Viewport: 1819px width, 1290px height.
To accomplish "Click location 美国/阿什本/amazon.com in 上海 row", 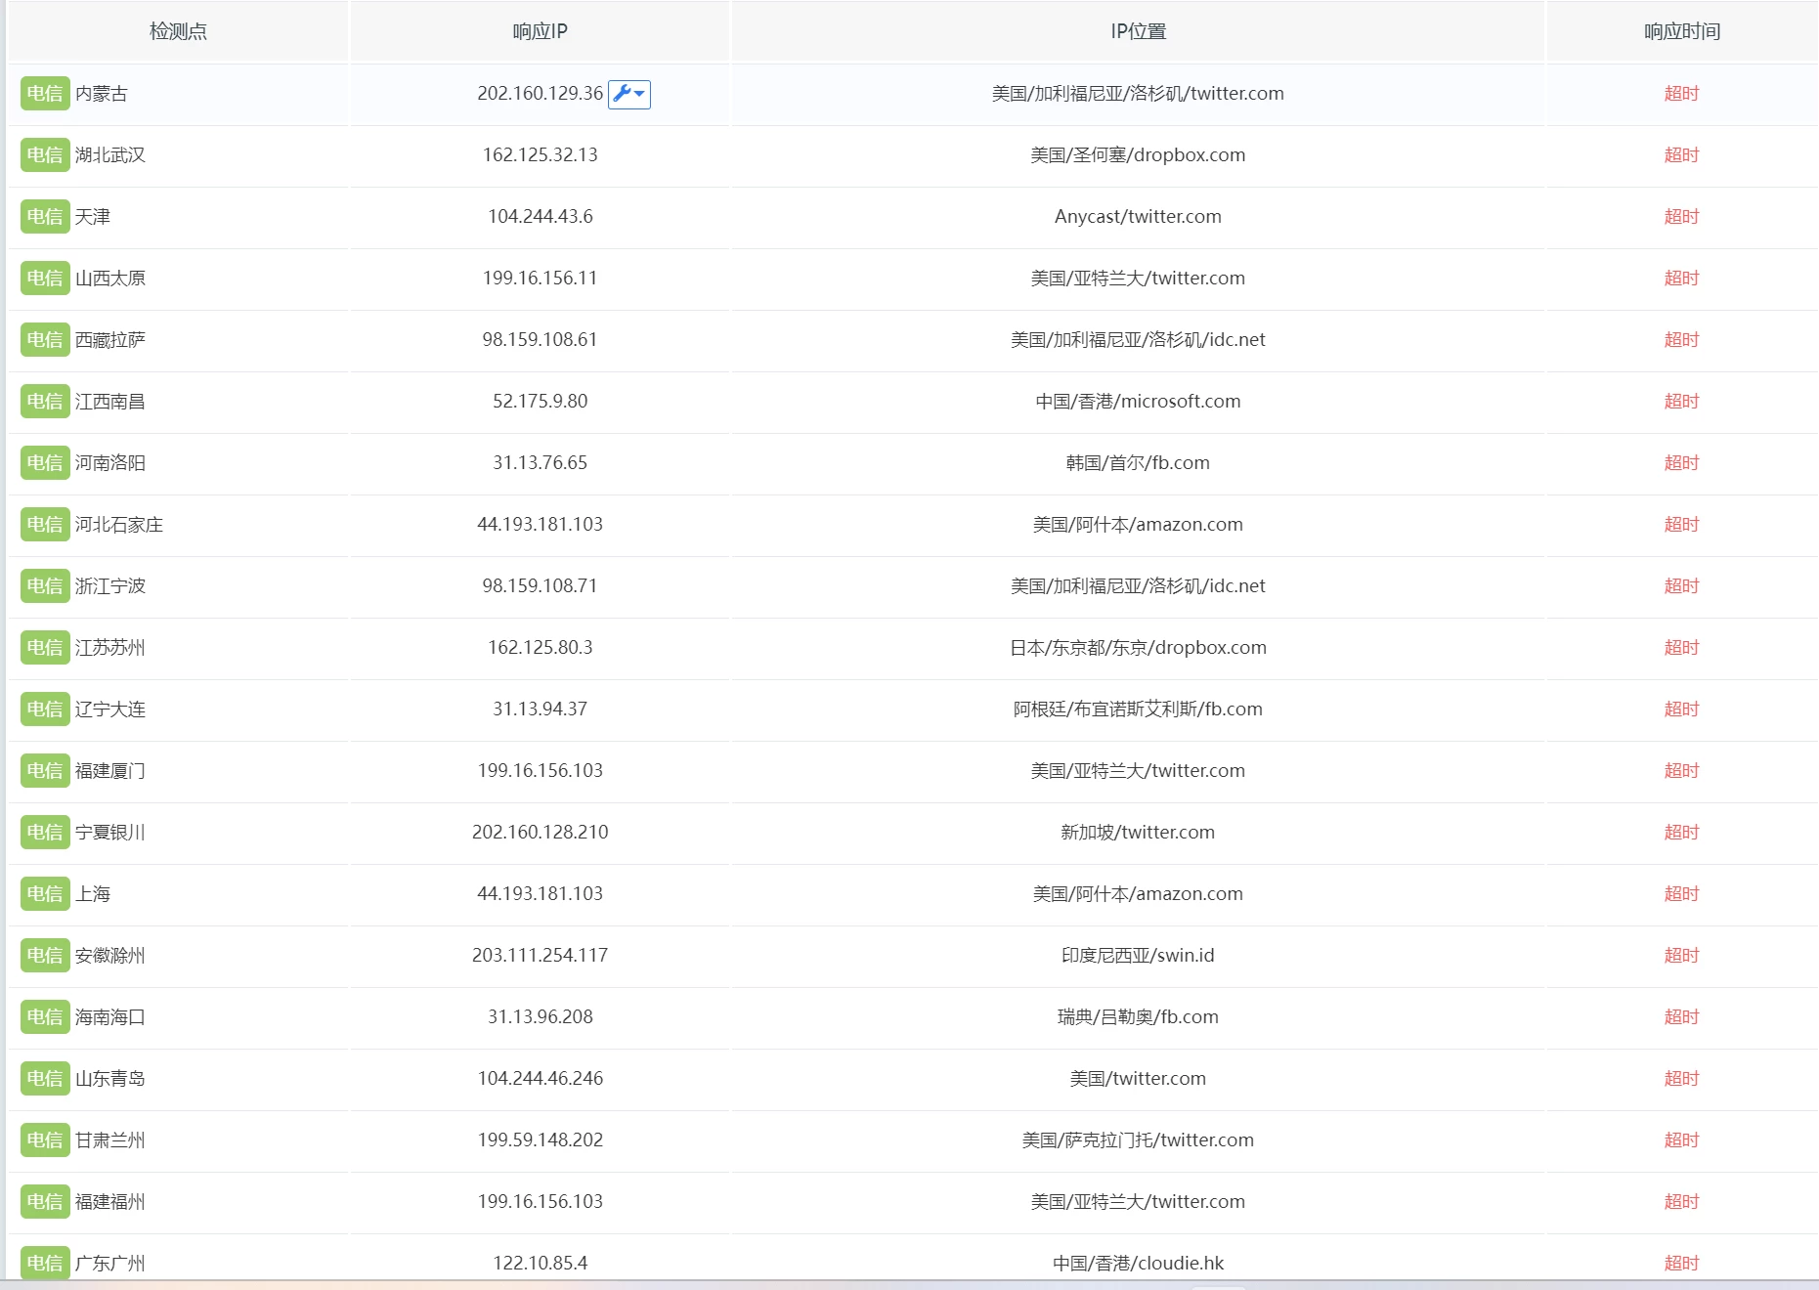I will (x=1138, y=894).
